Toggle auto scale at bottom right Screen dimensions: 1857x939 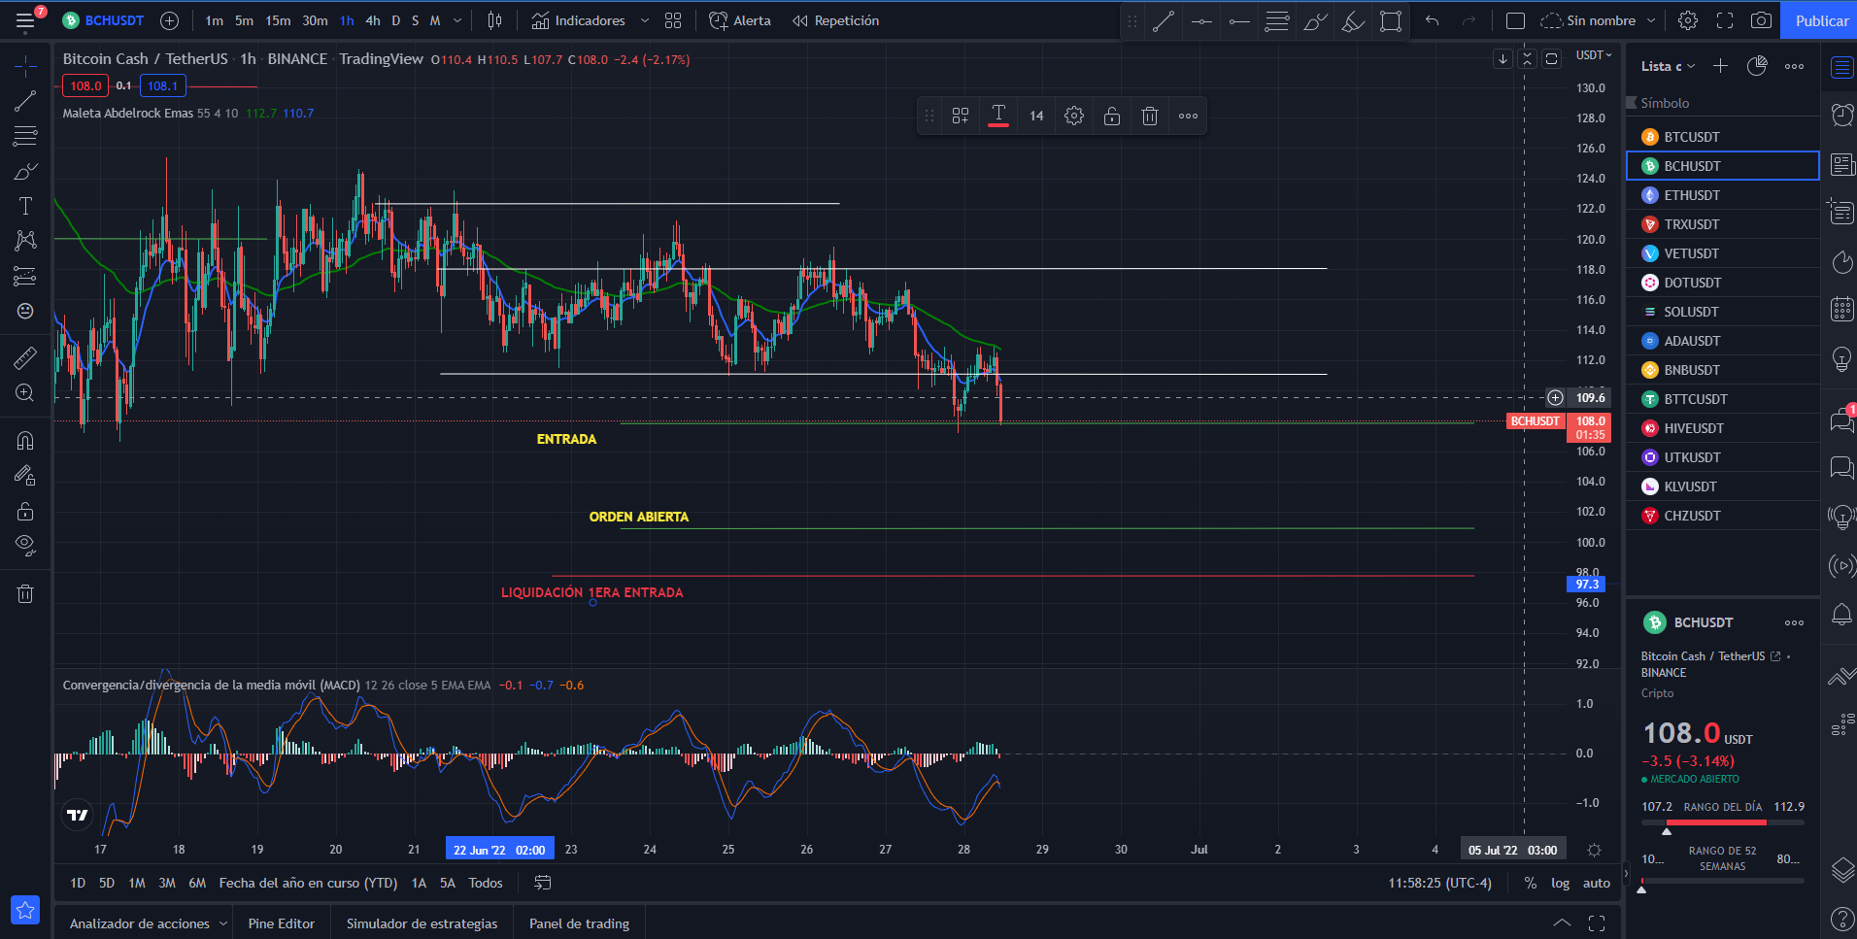click(x=1596, y=883)
